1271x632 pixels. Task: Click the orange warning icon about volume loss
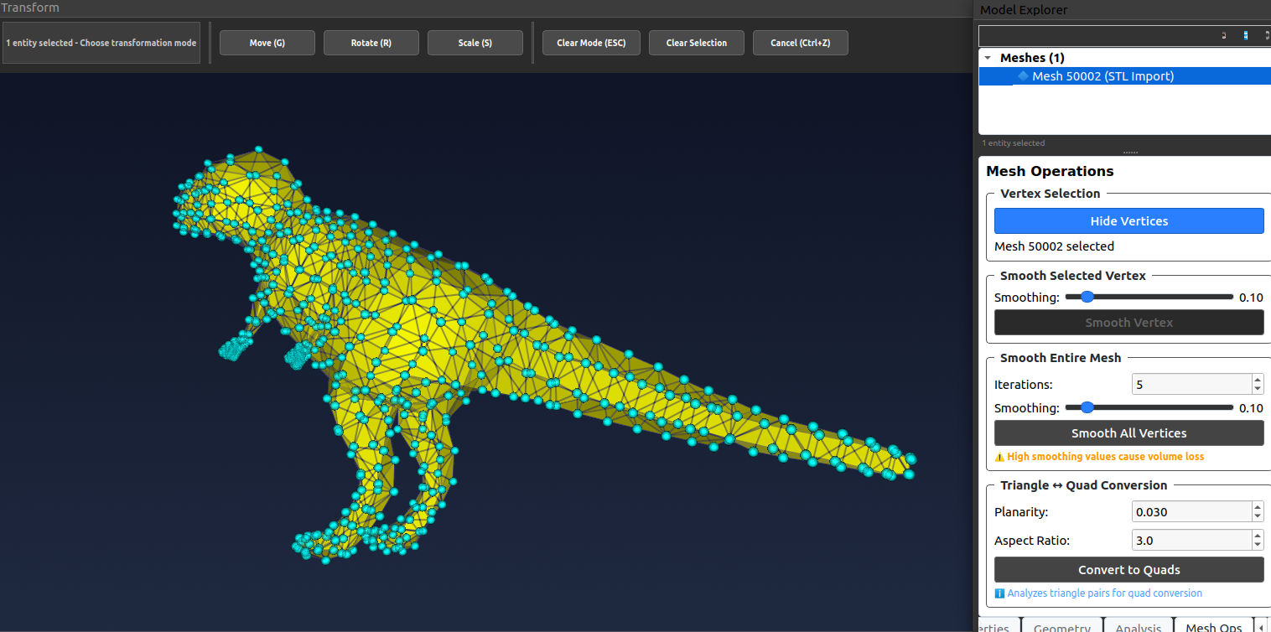tap(999, 457)
